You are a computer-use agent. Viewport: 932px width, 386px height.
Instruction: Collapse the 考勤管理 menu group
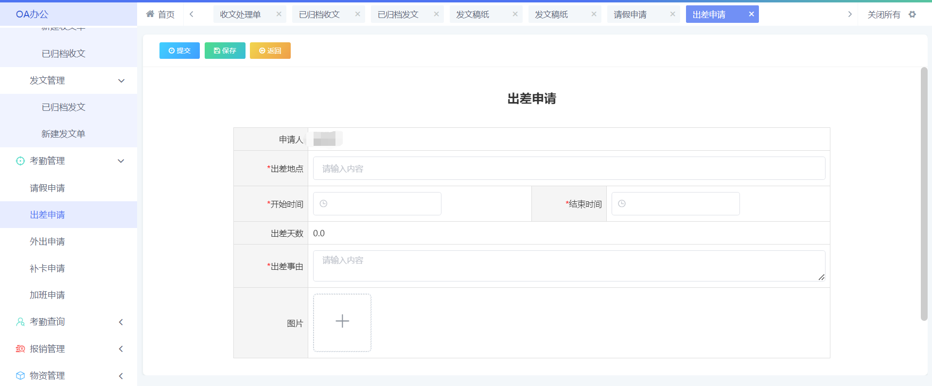coord(121,161)
